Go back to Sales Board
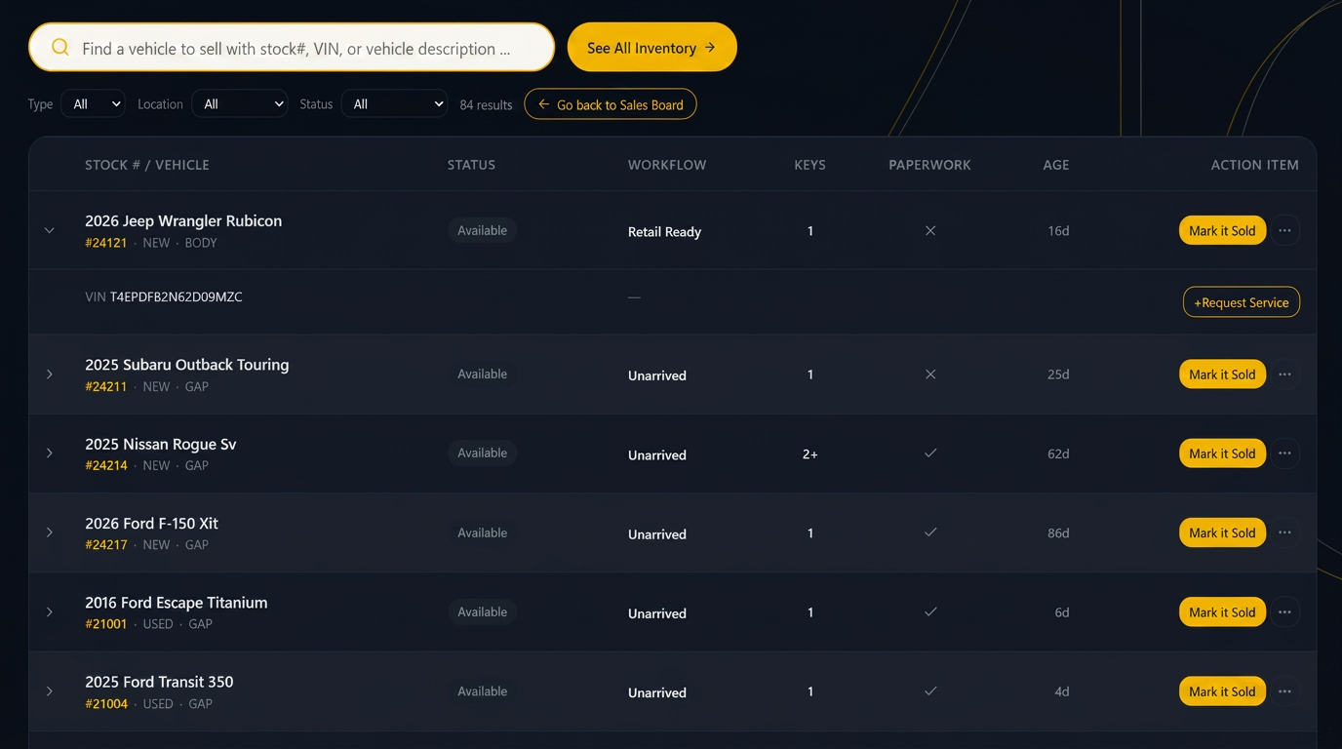This screenshot has width=1342, height=749. [x=611, y=104]
